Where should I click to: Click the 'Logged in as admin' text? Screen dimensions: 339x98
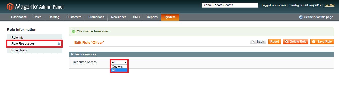274,5
